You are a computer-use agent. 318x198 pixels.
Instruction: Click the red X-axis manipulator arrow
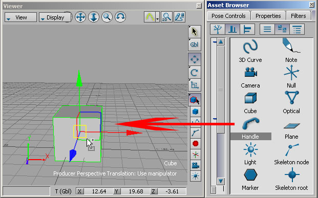134,133
